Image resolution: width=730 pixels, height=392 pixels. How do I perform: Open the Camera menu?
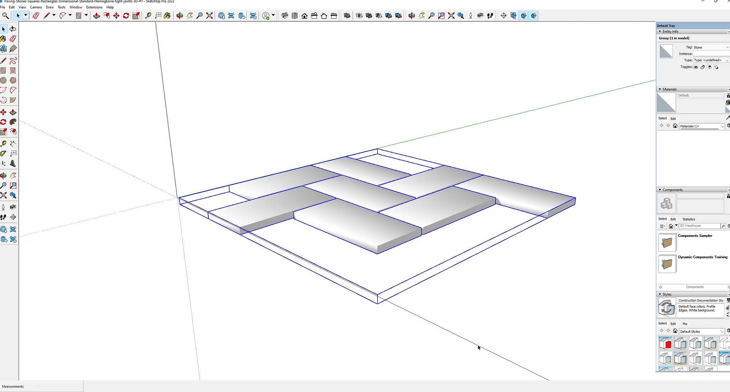36,7
